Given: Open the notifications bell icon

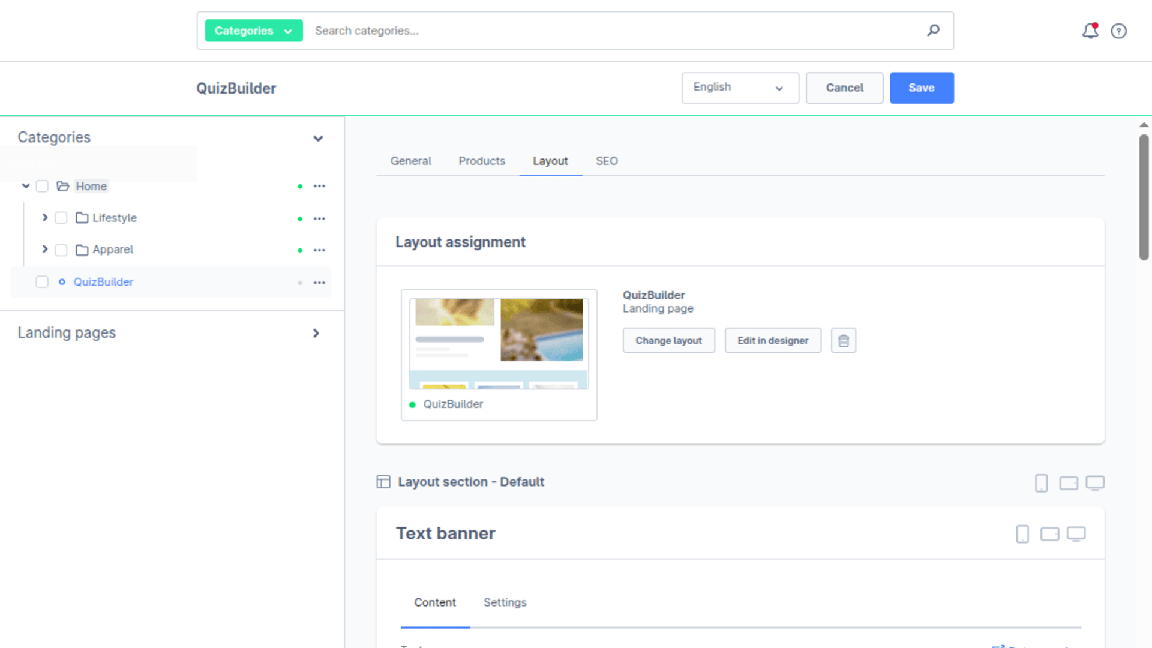Looking at the screenshot, I should point(1090,31).
